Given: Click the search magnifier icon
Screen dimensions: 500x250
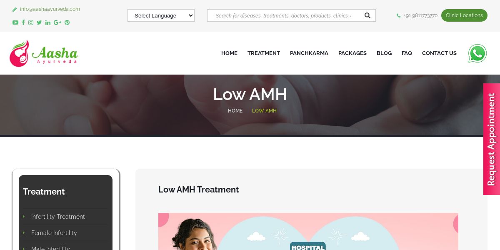Looking at the screenshot, I should (x=367, y=15).
